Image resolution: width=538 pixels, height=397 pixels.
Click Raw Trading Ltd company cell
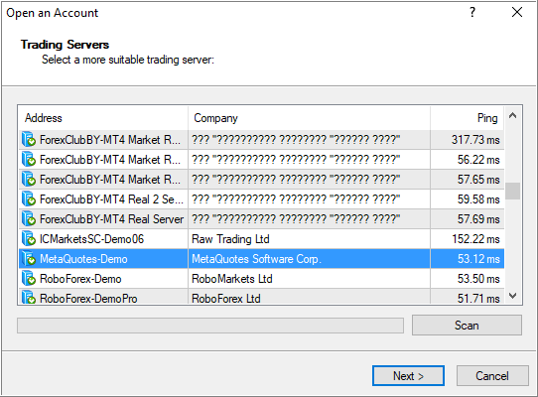coord(309,239)
